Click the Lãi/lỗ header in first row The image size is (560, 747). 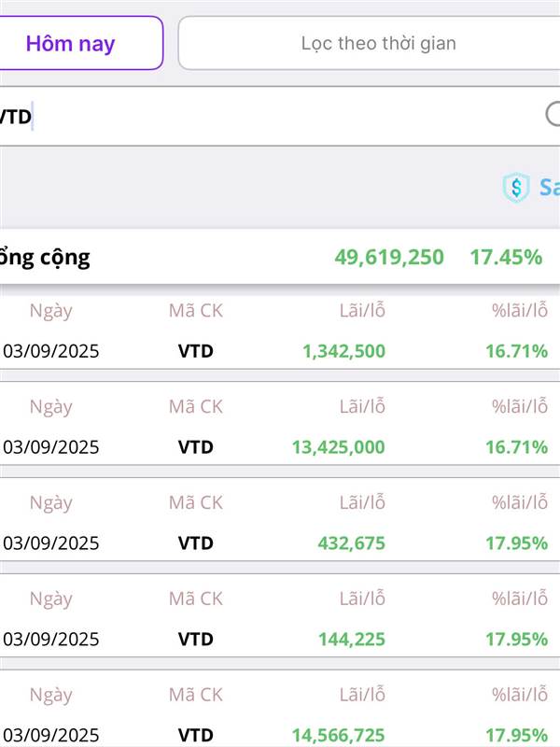click(x=362, y=311)
